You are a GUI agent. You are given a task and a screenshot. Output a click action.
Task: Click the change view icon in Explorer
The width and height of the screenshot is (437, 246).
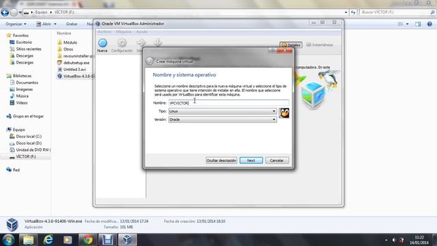point(400,25)
